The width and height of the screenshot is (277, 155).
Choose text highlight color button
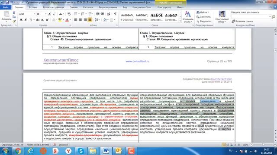pyautogui.click(x=60, y=20)
